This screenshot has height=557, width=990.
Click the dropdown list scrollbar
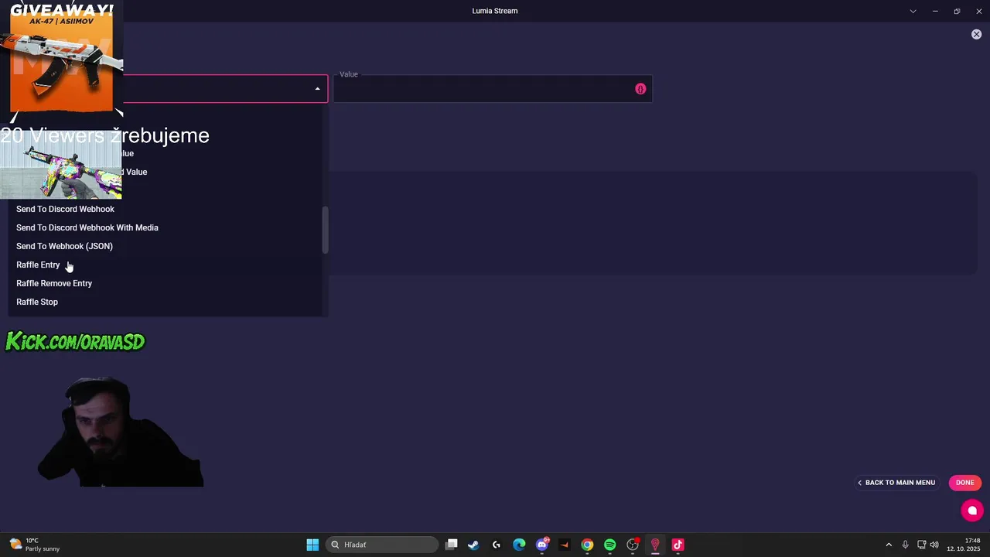point(325,230)
